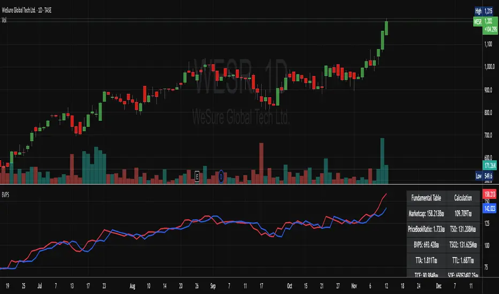Click the Calculation header cell
The width and height of the screenshot is (499, 294).
tap(463, 198)
